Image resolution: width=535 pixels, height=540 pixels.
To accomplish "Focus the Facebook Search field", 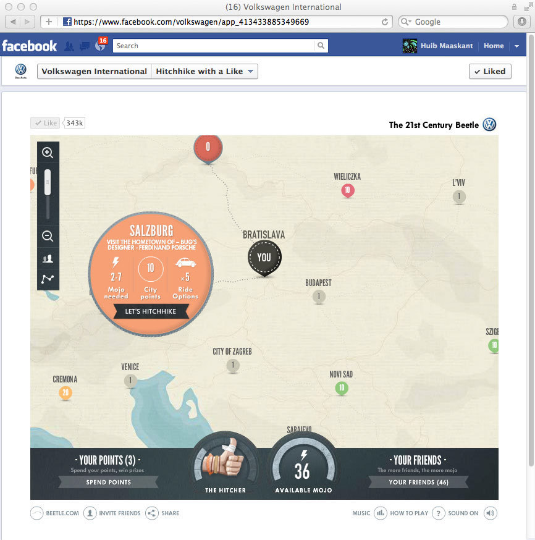I will point(214,46).
